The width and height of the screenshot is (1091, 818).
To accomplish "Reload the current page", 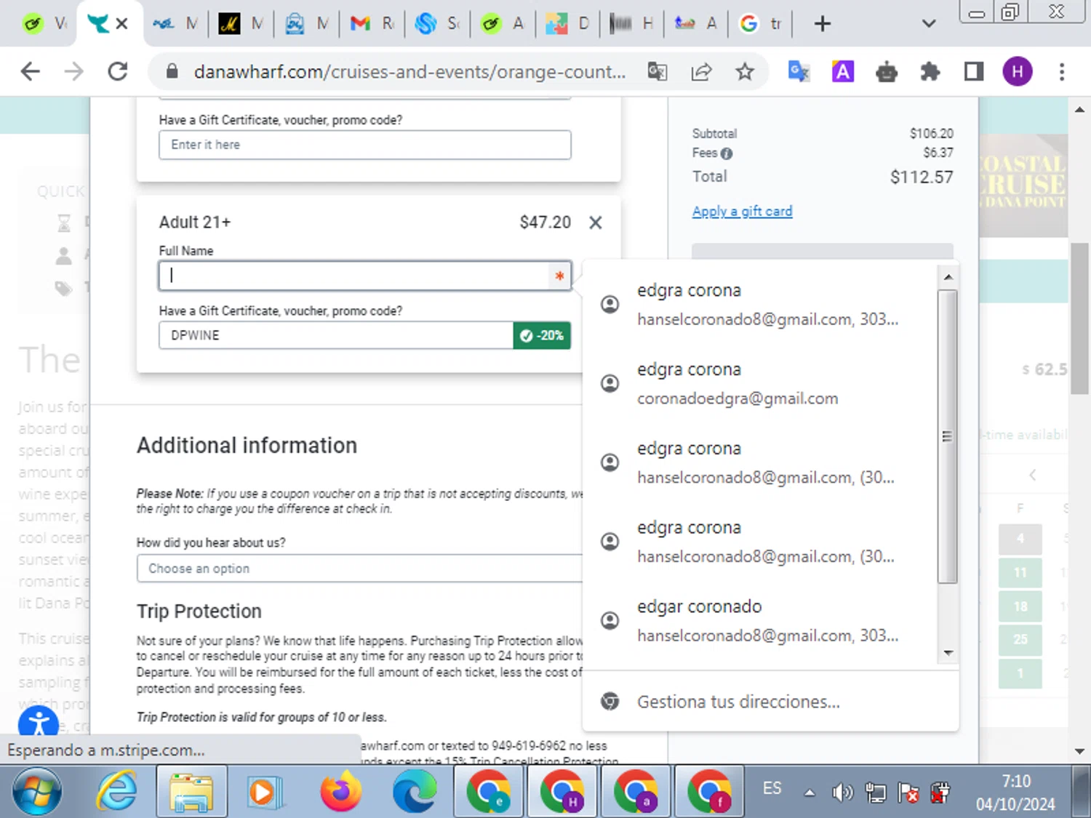I will click(x=118, y=71).
